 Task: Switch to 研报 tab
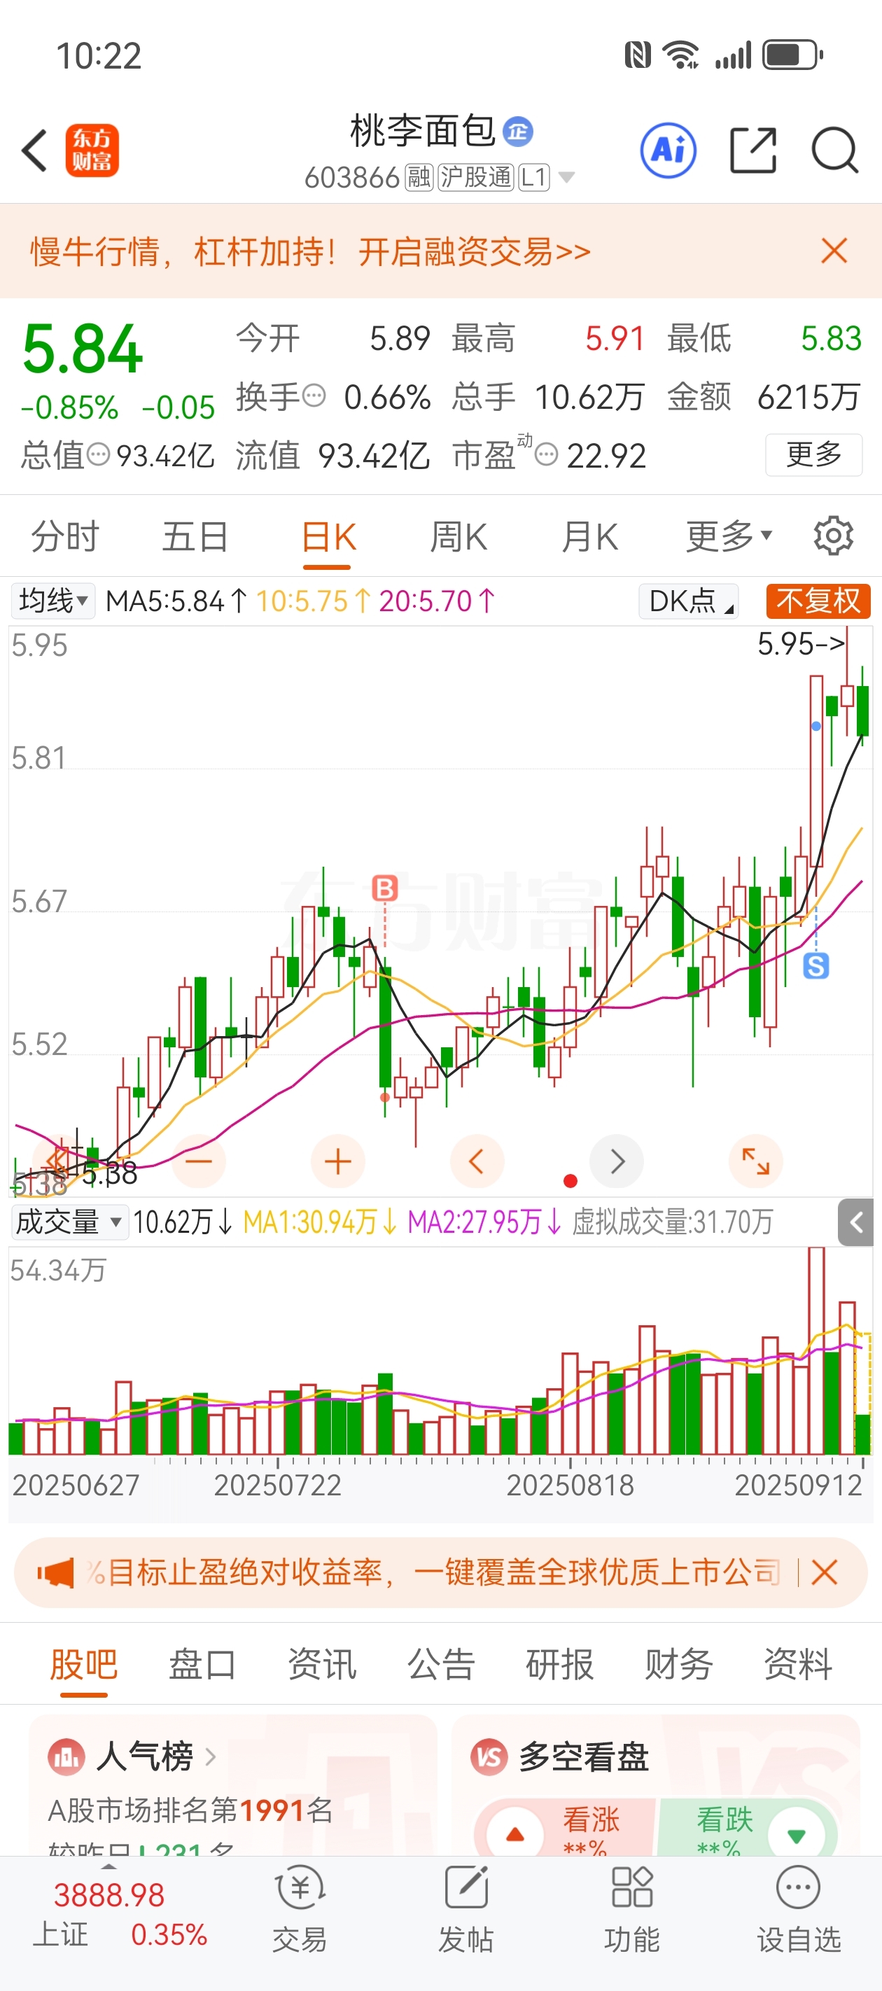560,1664
